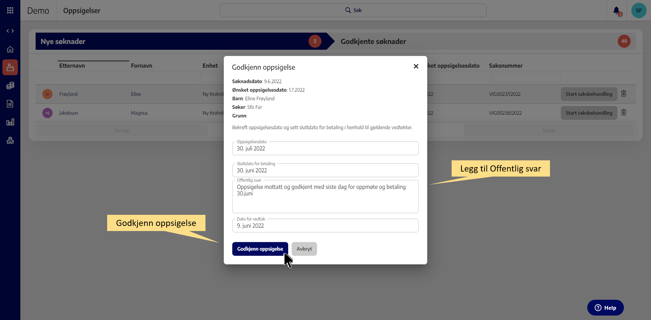Open the coins payment icon in sidebar

[10, 86]
